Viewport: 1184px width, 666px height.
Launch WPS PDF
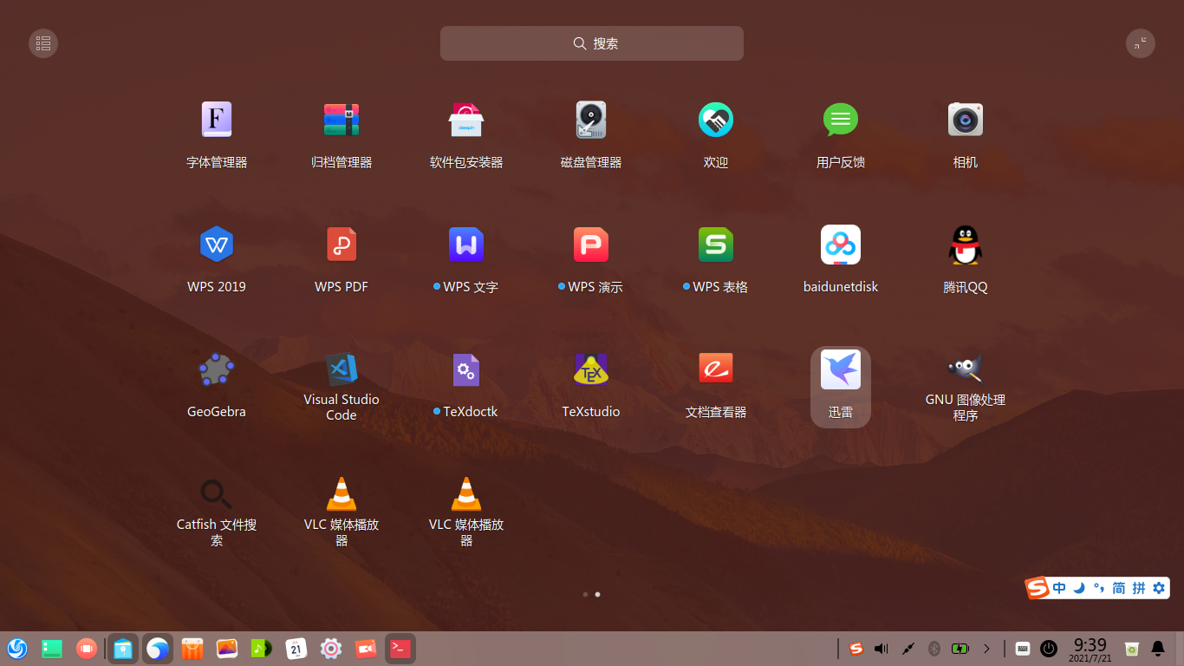coord(342,245)
